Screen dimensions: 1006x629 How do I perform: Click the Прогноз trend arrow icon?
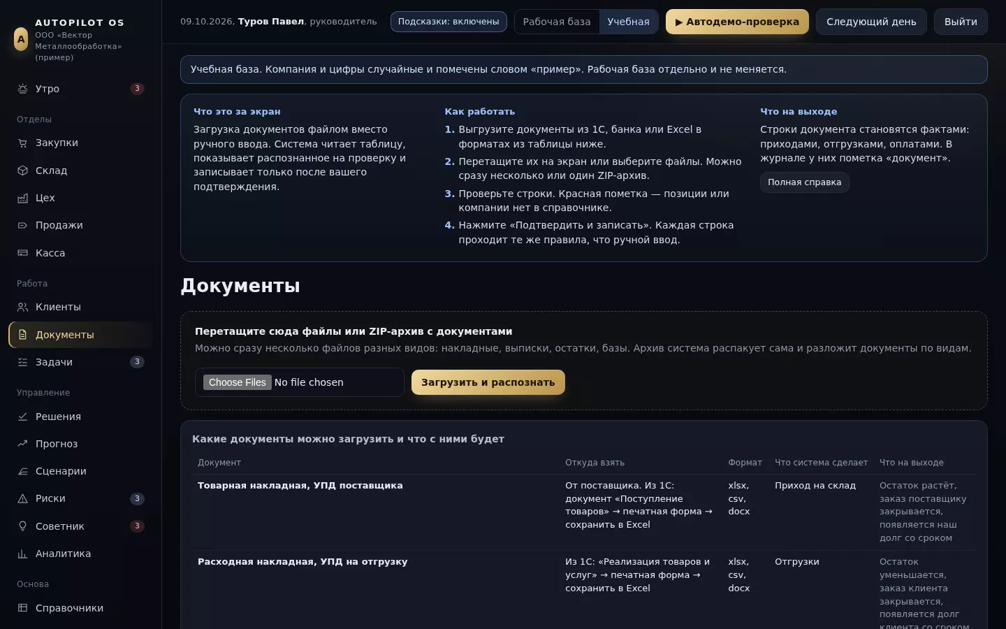[22, 444]
